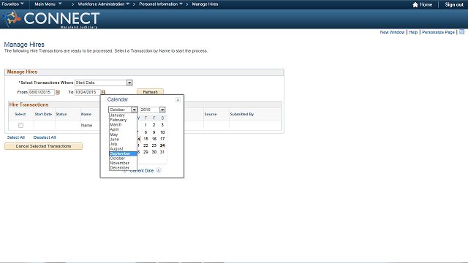
Task: Select day 29 in the calendar
Action: [x=146, y=152]
